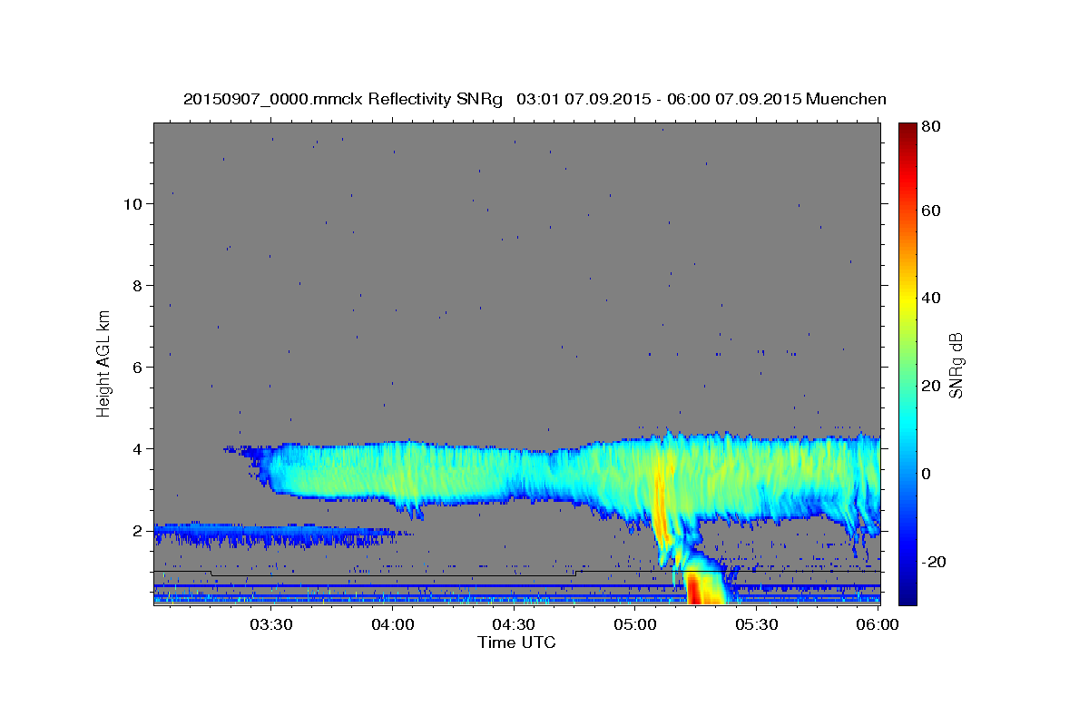
Task: Click the dark blue bottom of the colorbar
Action: [x=907, y=594]
